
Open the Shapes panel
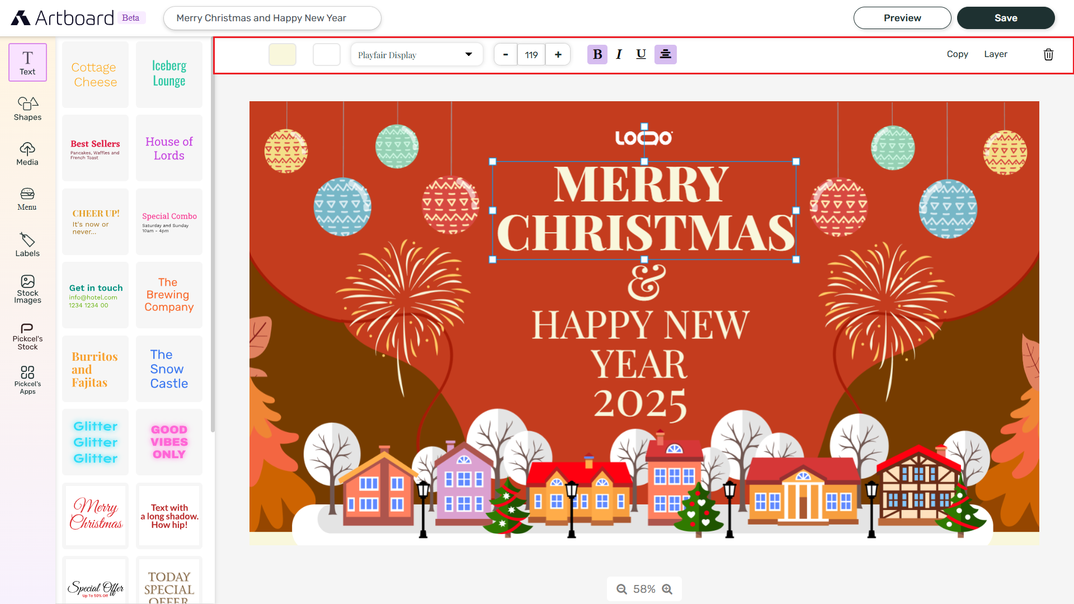click(27, 108)
